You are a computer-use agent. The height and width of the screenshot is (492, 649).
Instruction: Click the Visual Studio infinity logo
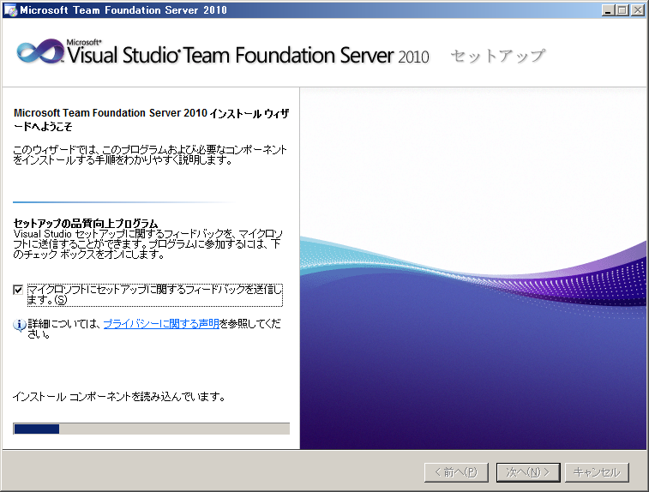pos(40,52)
